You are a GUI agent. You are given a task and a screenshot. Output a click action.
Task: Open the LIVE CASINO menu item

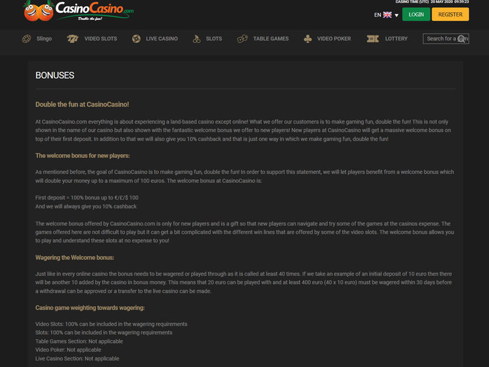click(x=162, y=39)
